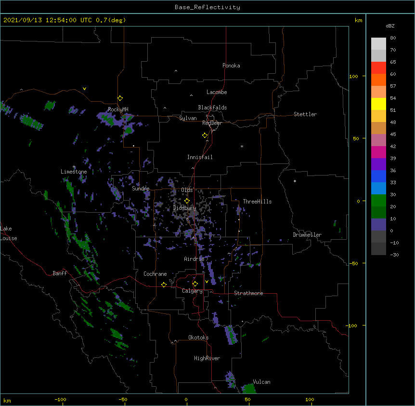The image size is (415, 406).
Task: Click the Banff label
Action: tap(60, 273)
